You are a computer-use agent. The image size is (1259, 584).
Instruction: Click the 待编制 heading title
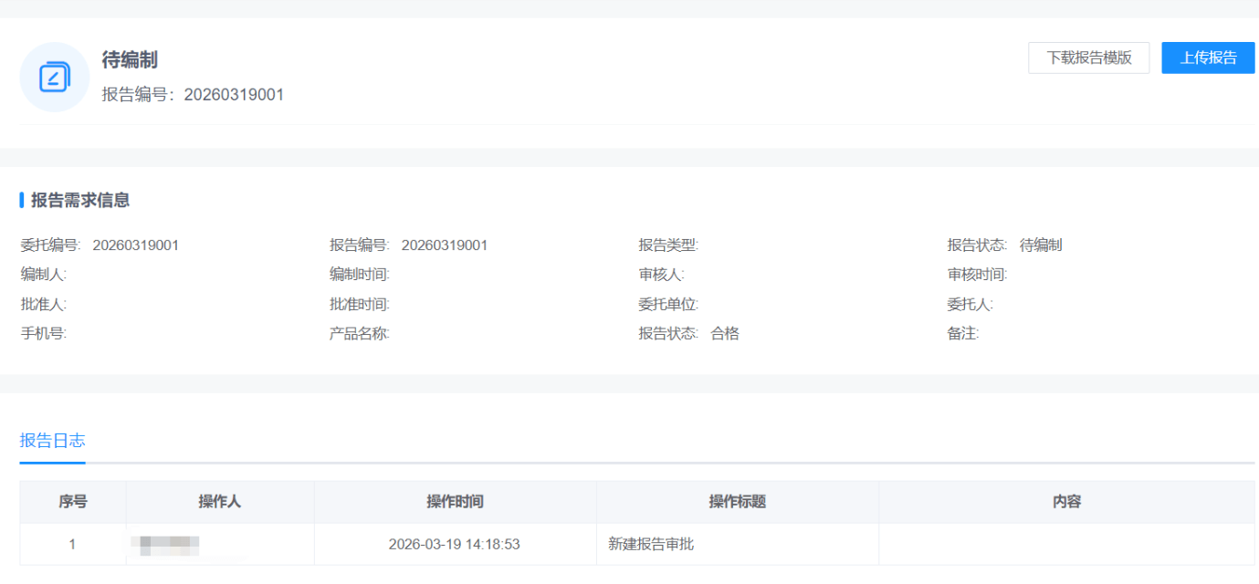(130, 60)
